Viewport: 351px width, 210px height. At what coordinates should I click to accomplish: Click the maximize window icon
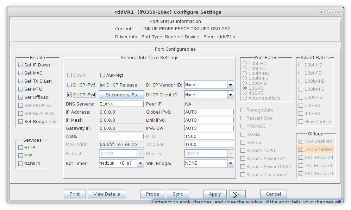[330, 12]
